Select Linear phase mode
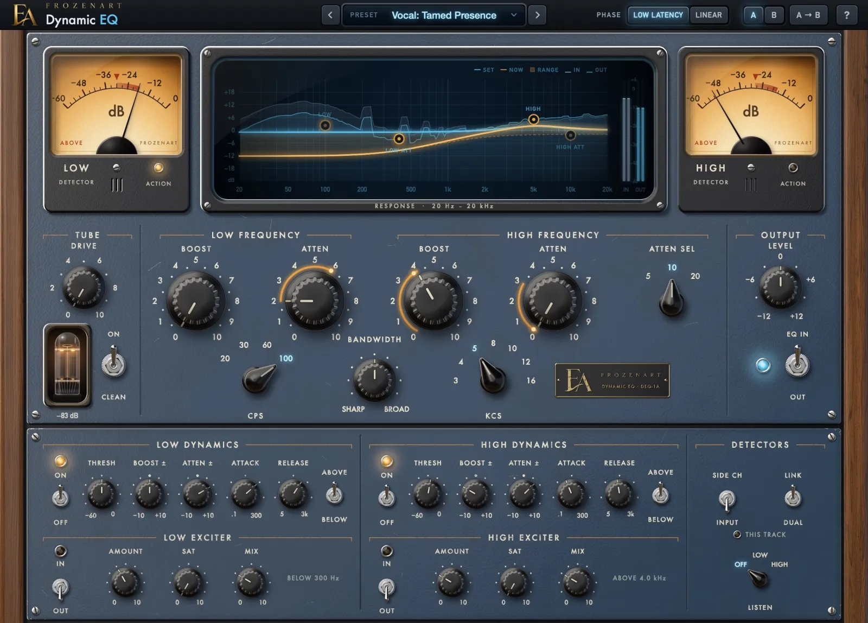The height and width of the screenshot is (623, 868). click(709, 15)
